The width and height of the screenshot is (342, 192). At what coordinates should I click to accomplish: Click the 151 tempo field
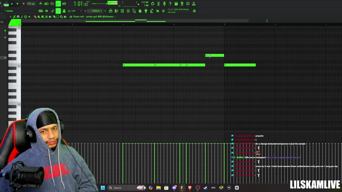(31, 4)
